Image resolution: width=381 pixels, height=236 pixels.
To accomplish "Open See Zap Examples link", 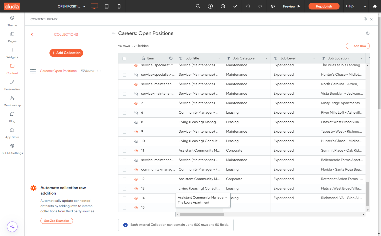I will click(57, 221).
